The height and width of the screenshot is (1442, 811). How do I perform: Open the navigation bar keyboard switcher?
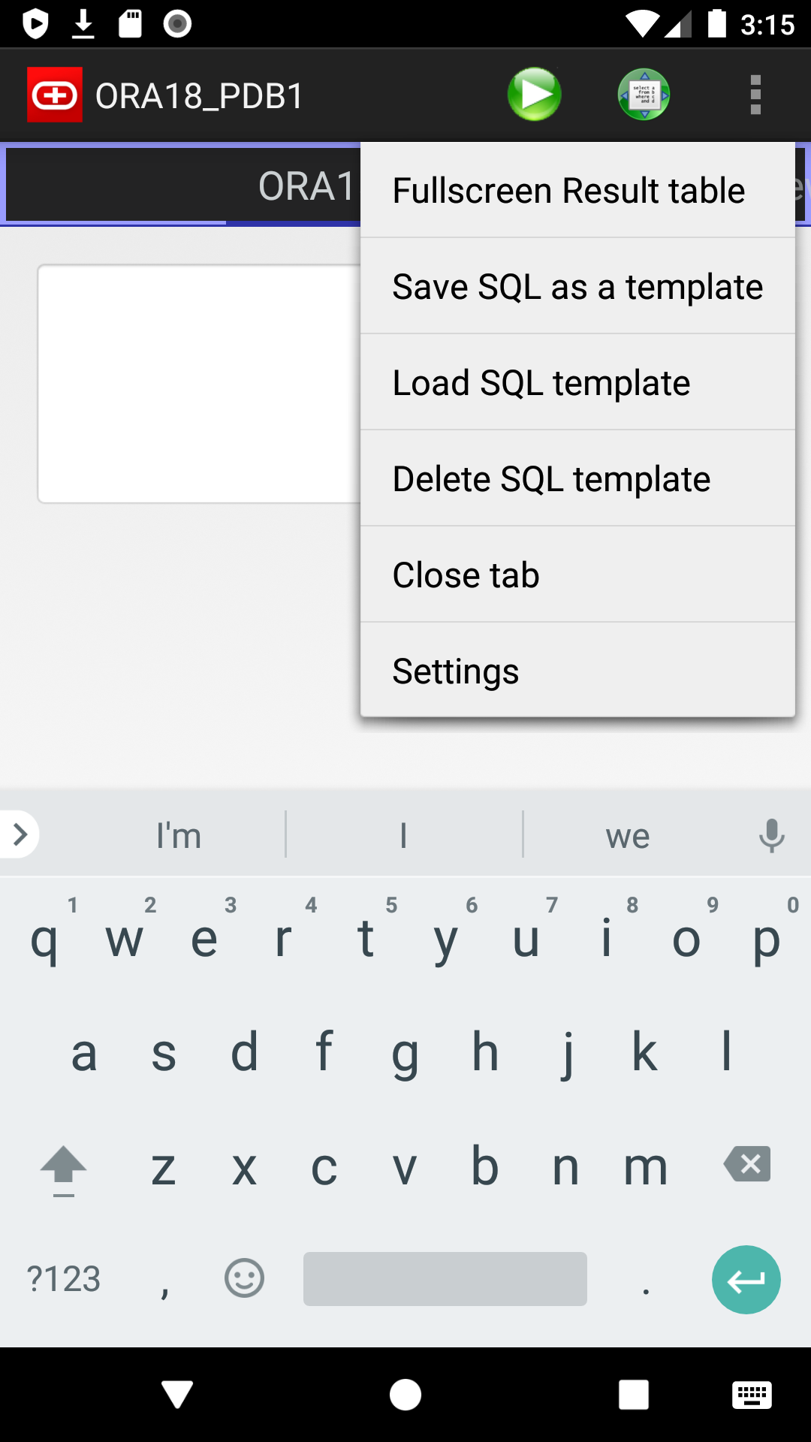point(751,1395)
